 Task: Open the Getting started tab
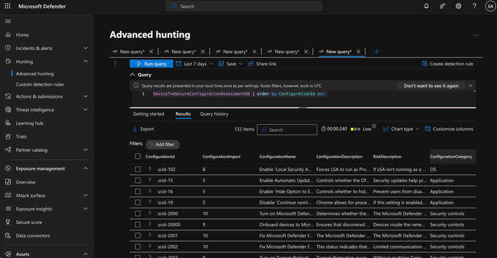tap(149, 114)
